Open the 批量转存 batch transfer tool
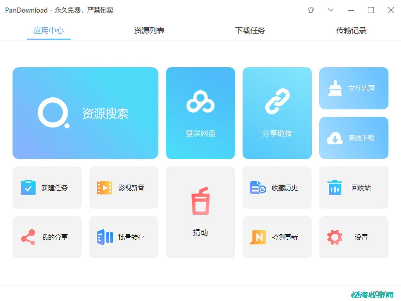This screenshot has height=301, width=401. coord(123,237)
